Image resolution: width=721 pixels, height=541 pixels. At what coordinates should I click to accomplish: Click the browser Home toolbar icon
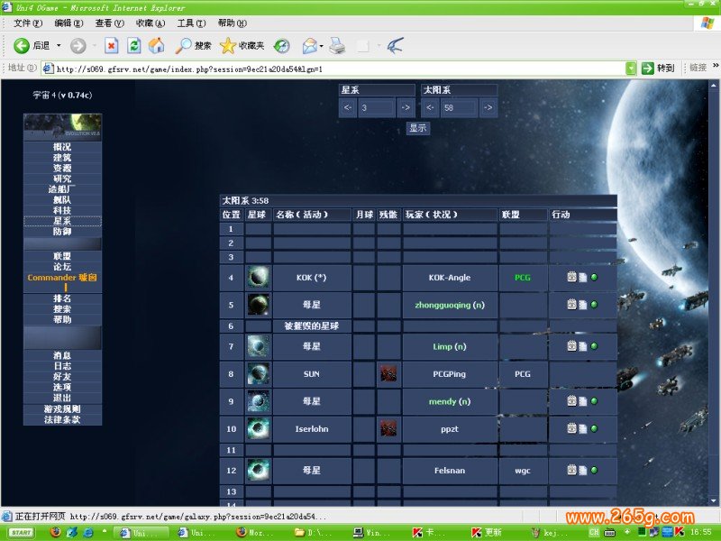pos(156,45)
